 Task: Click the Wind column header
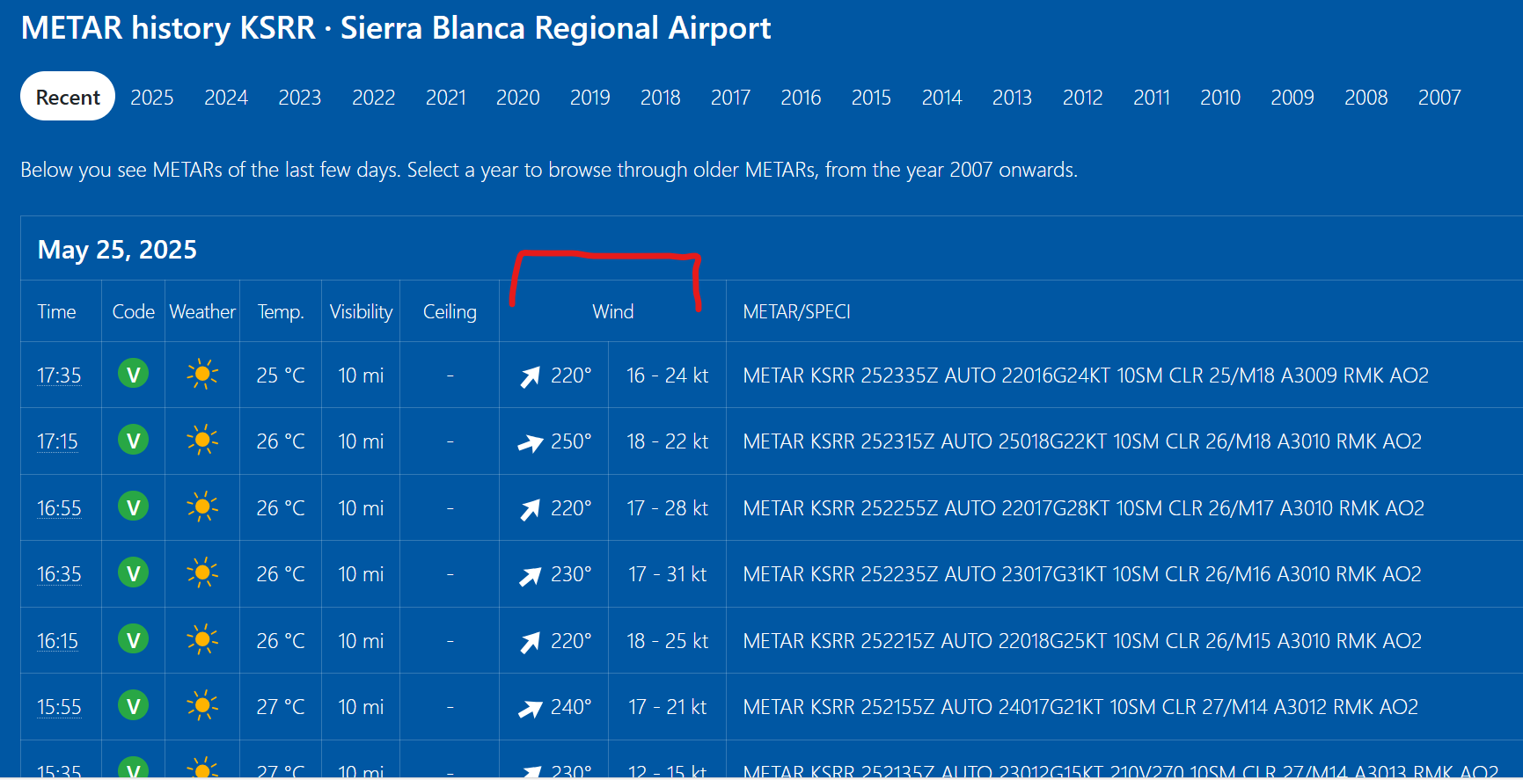[x=613, y=311]
